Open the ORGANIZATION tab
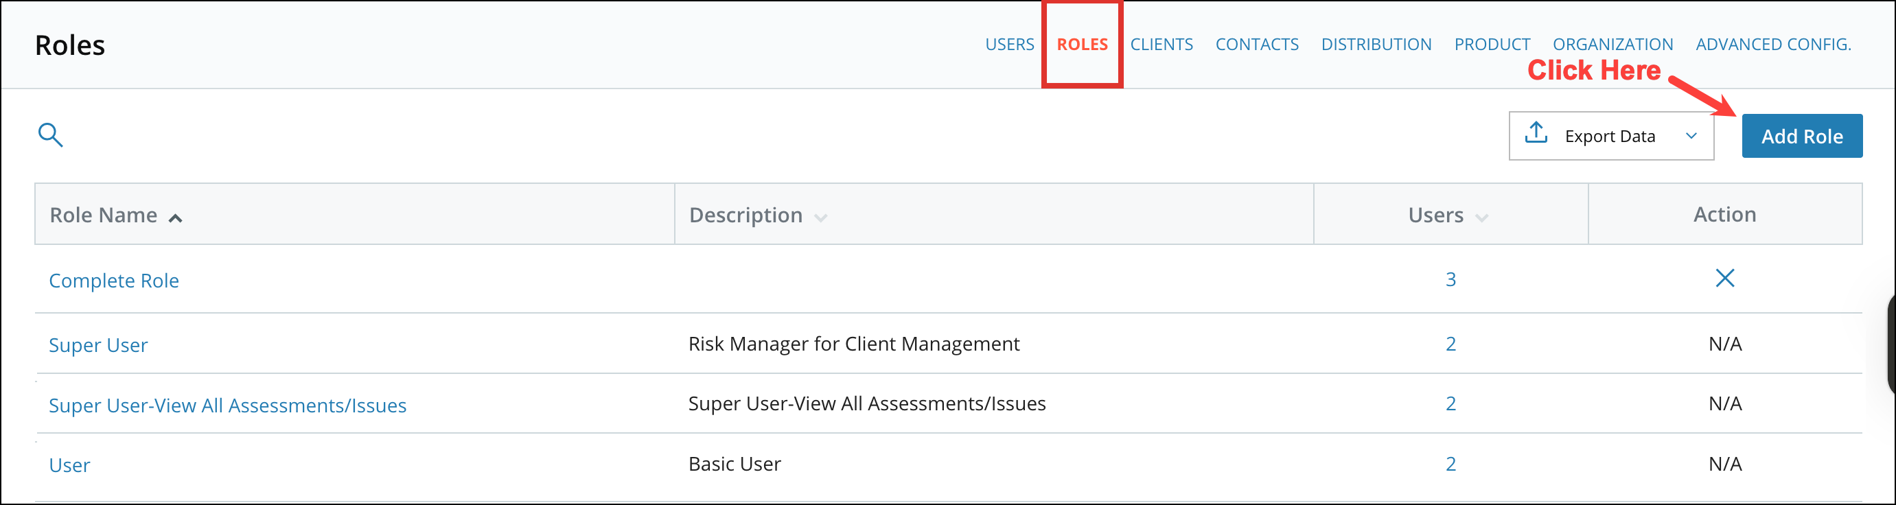This screenshot has width=1896, height=505. pos(1612,45)
